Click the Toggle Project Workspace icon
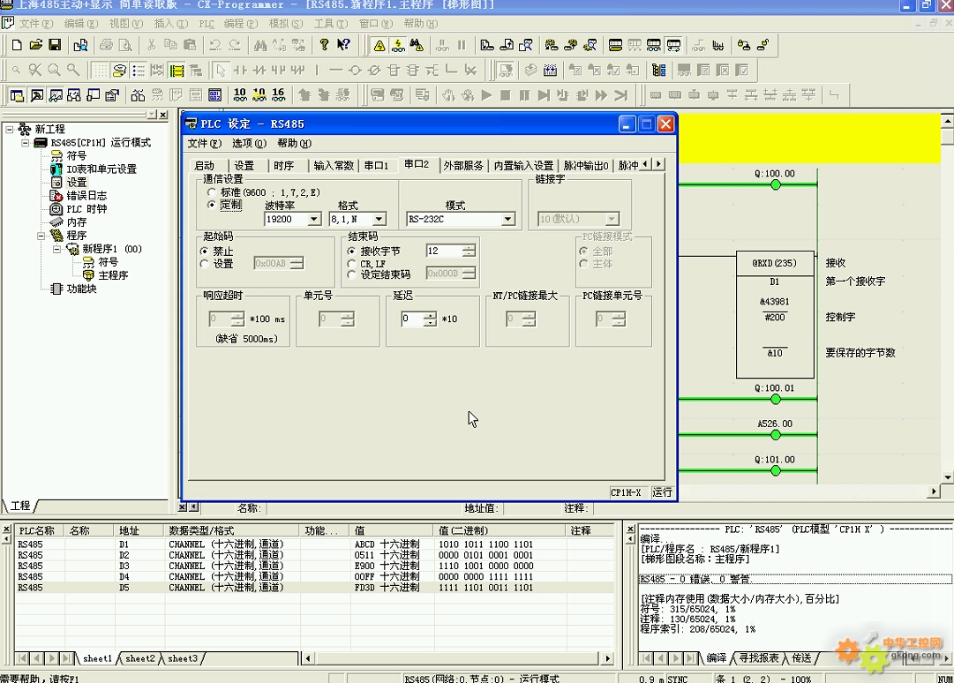This screenshot has width=954, height=683. click(17, 95)
